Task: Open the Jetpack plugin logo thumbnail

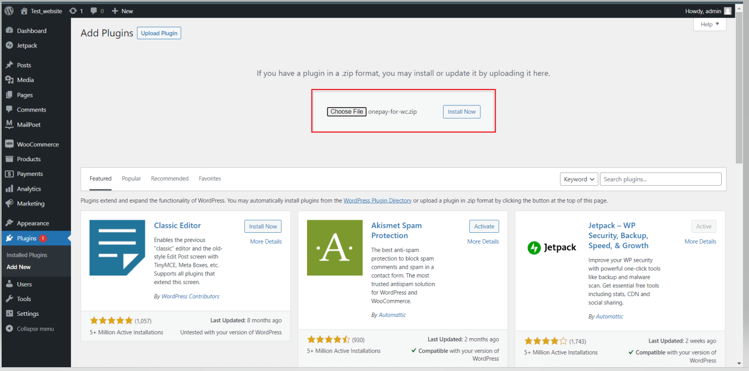Action: (x=552, y=248)
